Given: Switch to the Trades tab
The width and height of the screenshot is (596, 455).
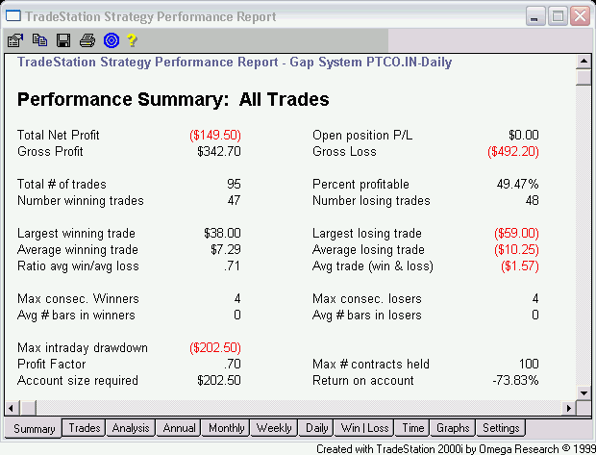Looking at the screenshot, I should [x=84, y=428].
